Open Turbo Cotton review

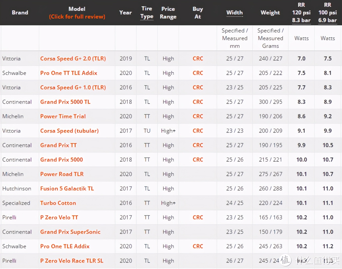(58, 203)
